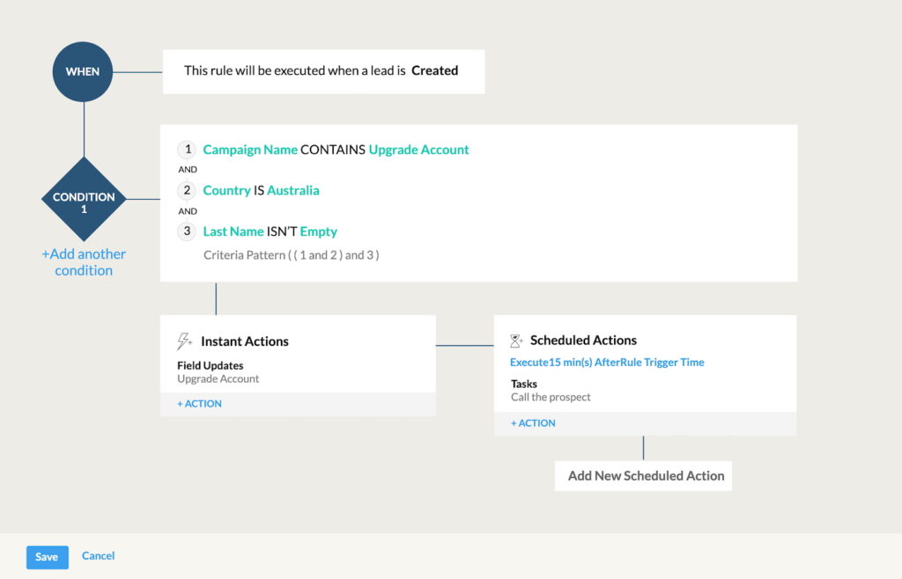The width and height of the screenshot is (902, 579).
Task: Edit the Upgrade Account criteria value
Action: point(418,150)
